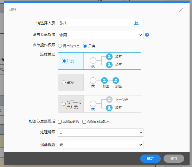This screenshot has height=167, width=192.
Task: Click the first 加签 user icon in 串发 diagram
Action: pyautogui.click(x=104, y=81)
